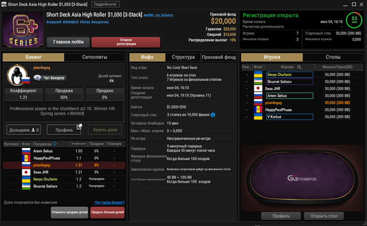
Task: Click the players search magnifier icon
Action: click(299, 67)
